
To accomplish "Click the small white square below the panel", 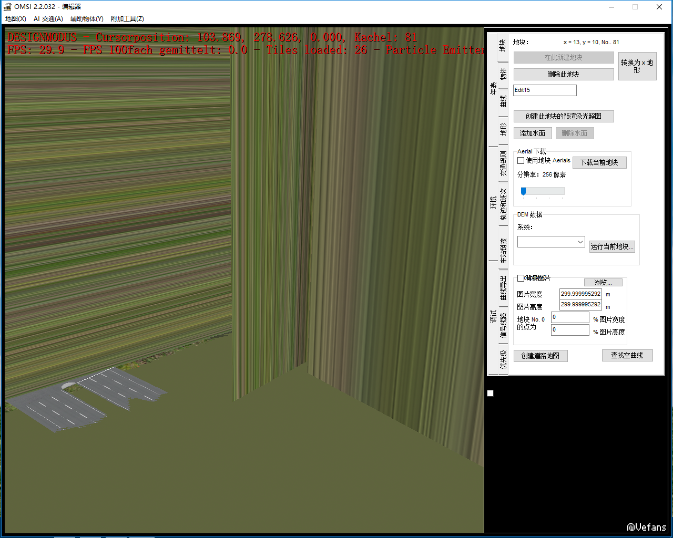I will [491, 394].
